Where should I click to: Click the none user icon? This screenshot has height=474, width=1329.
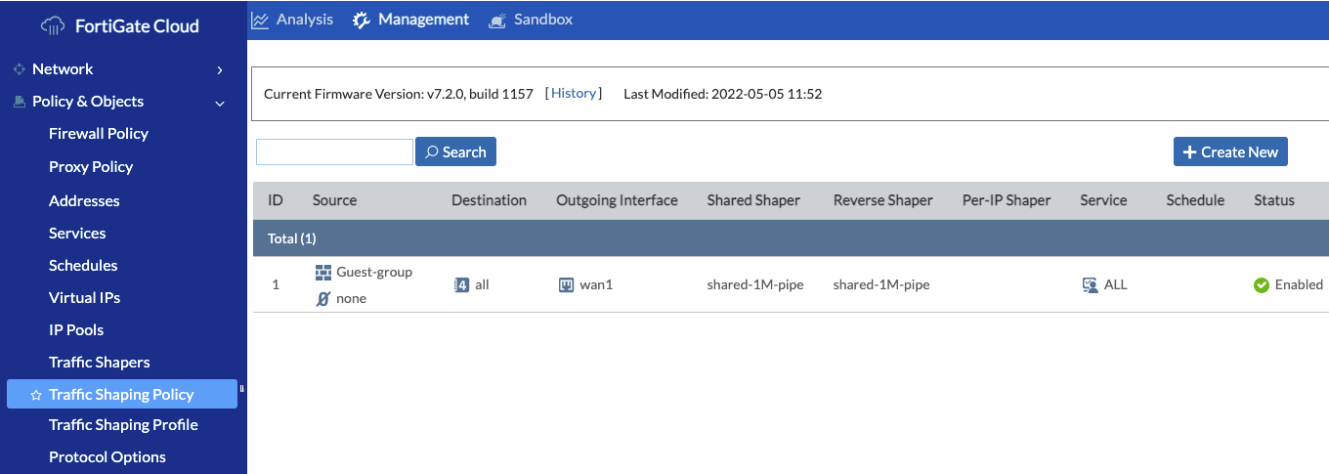(323, 298)
